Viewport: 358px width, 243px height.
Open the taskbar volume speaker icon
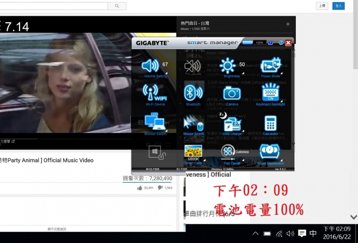tap(290, 234)
